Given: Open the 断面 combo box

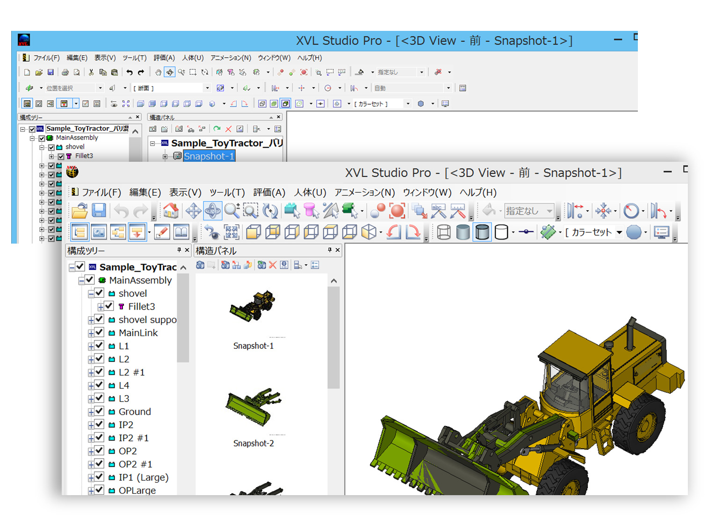Looking at the screenshot, I should pos(207,88).
